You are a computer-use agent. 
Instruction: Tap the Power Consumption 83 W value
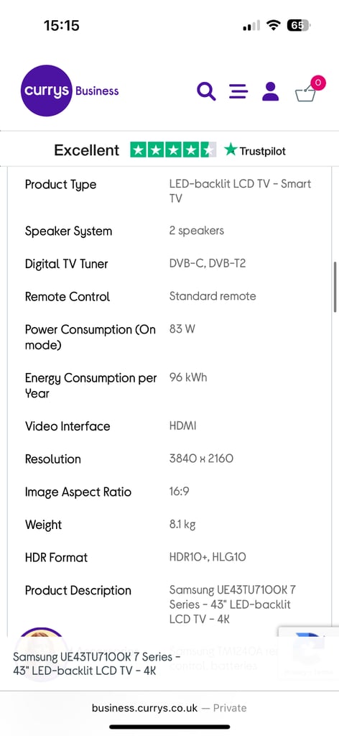pos(182,329)
